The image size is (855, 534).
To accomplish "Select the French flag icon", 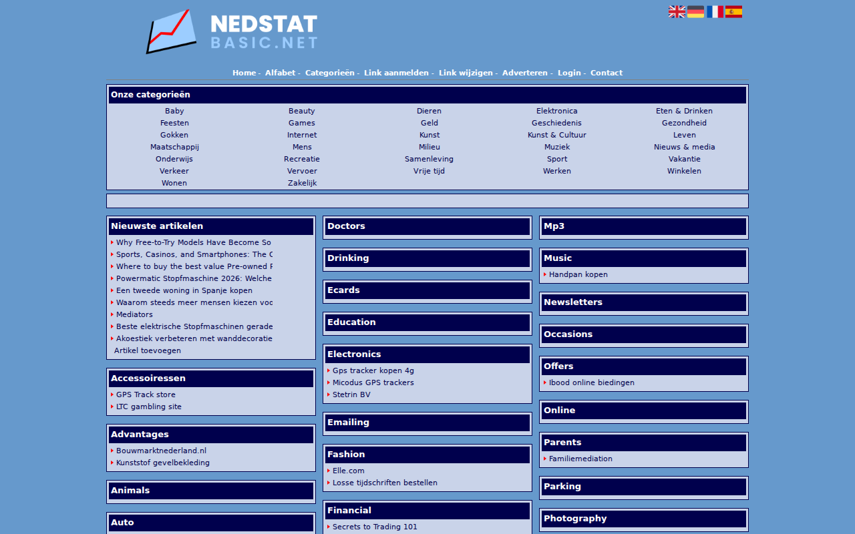I will pyautogui.click(x=715, y=12).
